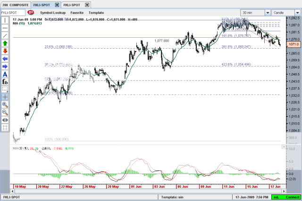Toggle the crosshair cursor tool
This screenshot has width=302, height=201.
pyautogui.click(x=5, y=97)
